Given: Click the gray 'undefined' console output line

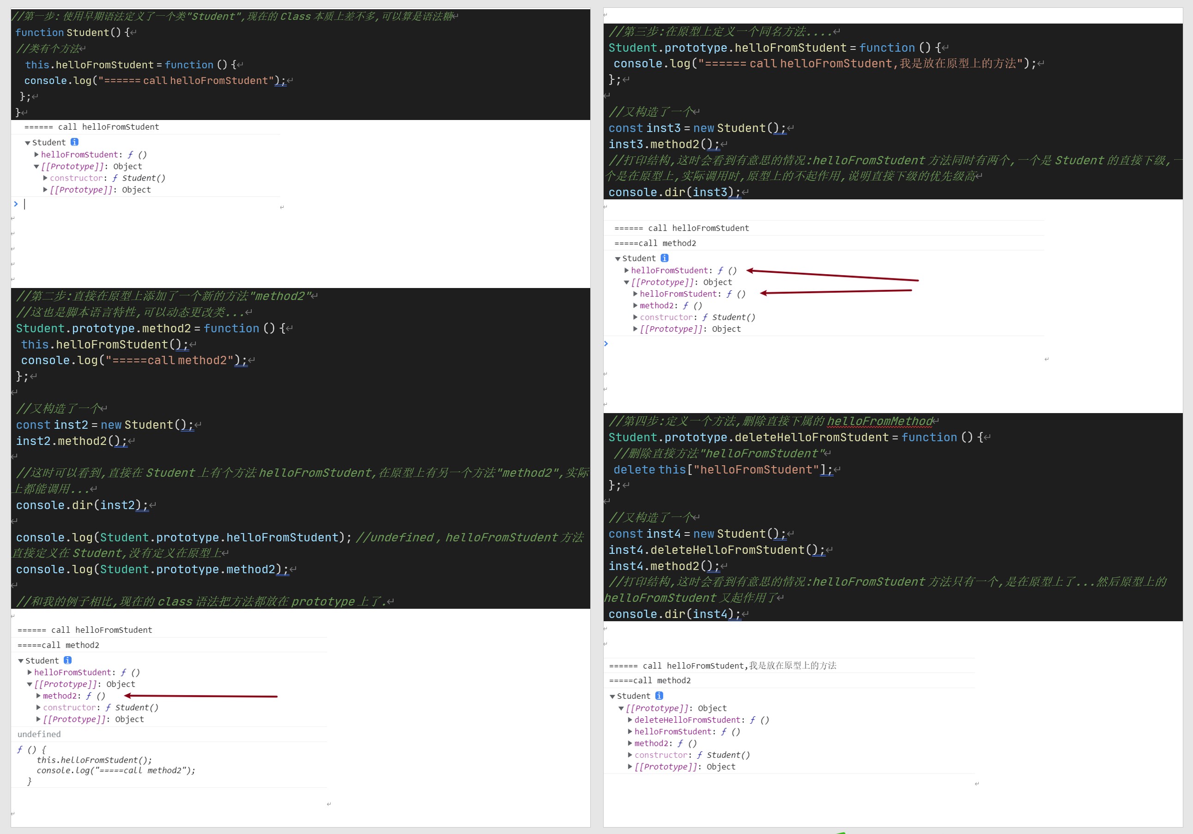Looking at the screenshot, I should pos(39,734).
